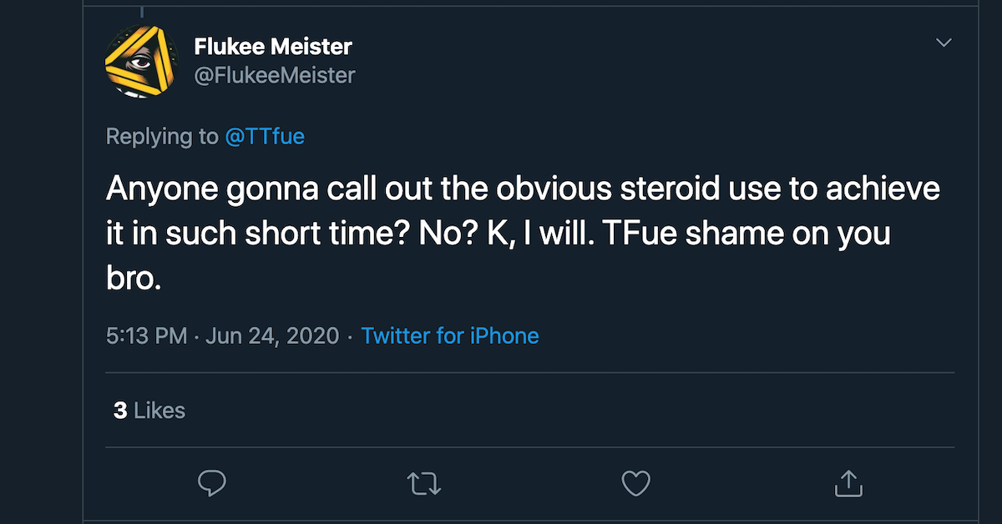The height and width of the screenshot is (524, 1002).
Task: Open sharing options via the upload arrow icon
Action: tap(848, 482)
